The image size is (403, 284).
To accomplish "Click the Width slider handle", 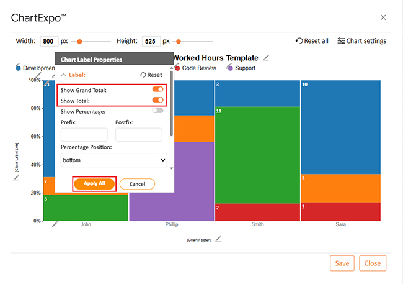I will [79, 41].
